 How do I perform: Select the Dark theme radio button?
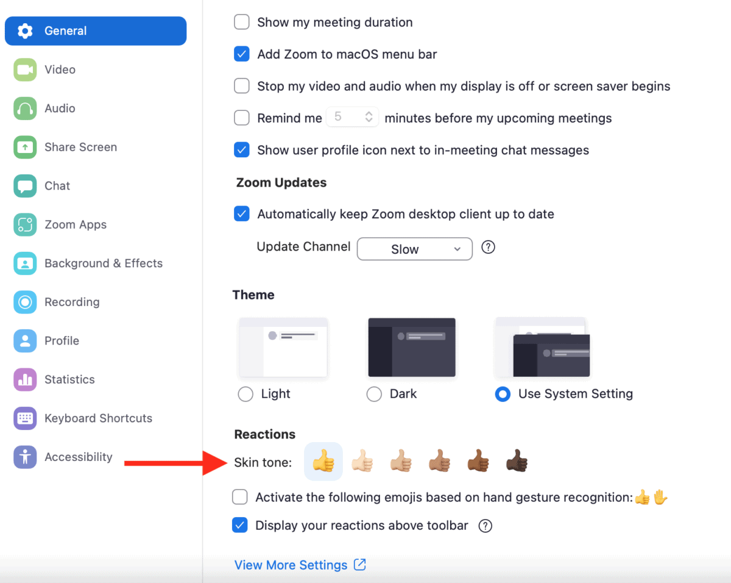click(374, 395)
